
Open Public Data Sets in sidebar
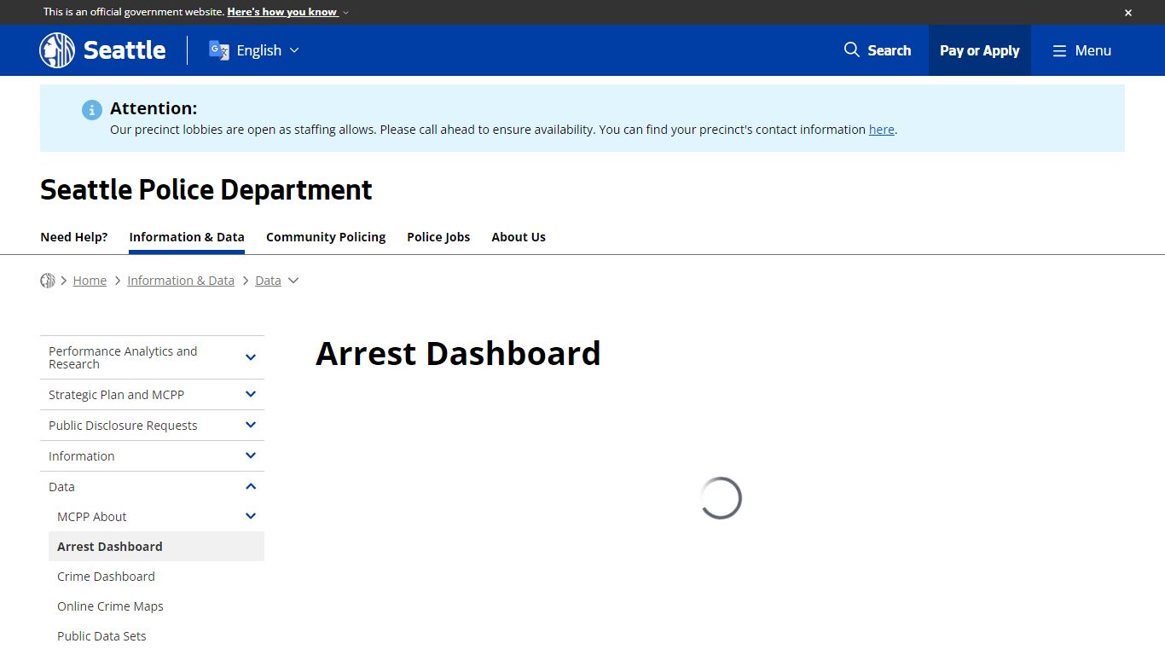point(101,636)
